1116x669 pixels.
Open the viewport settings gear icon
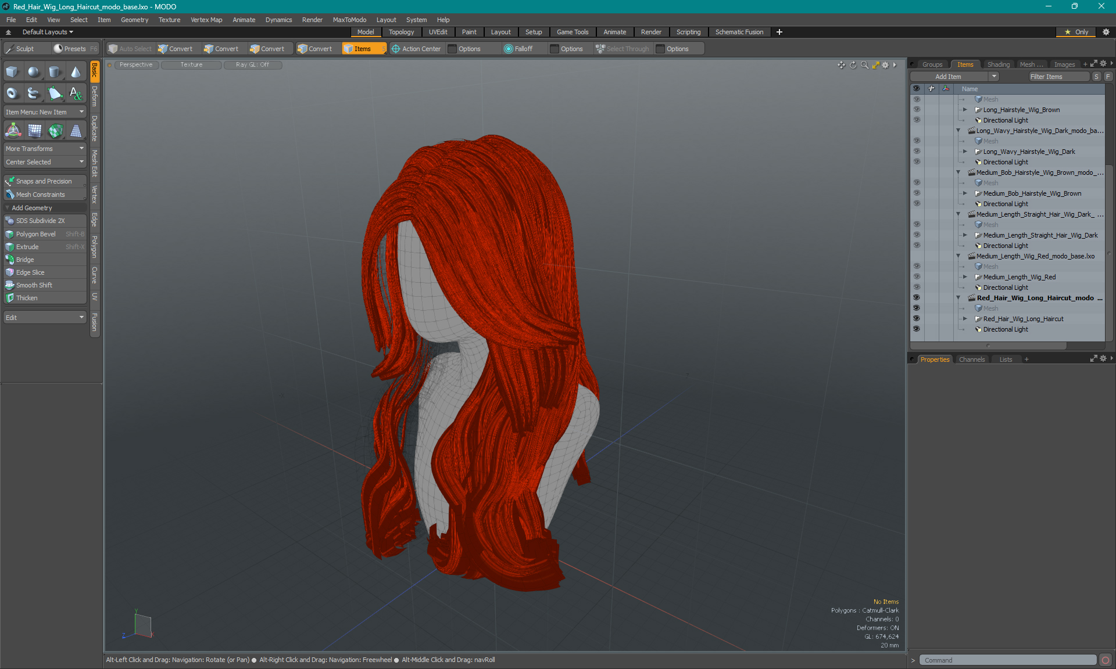(x=885, y=65)
